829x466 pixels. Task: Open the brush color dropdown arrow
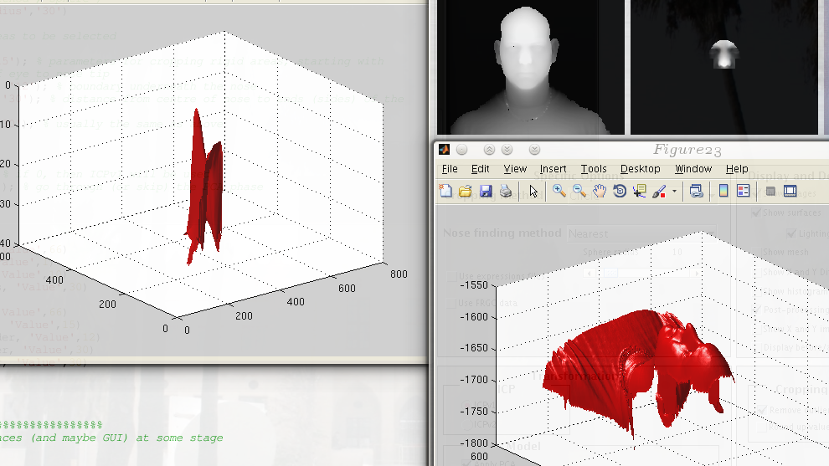pyautogui.click(x=674, y=192)
